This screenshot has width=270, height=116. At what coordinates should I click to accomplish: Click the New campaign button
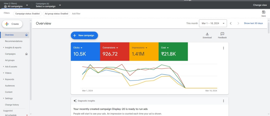(84, 36)
